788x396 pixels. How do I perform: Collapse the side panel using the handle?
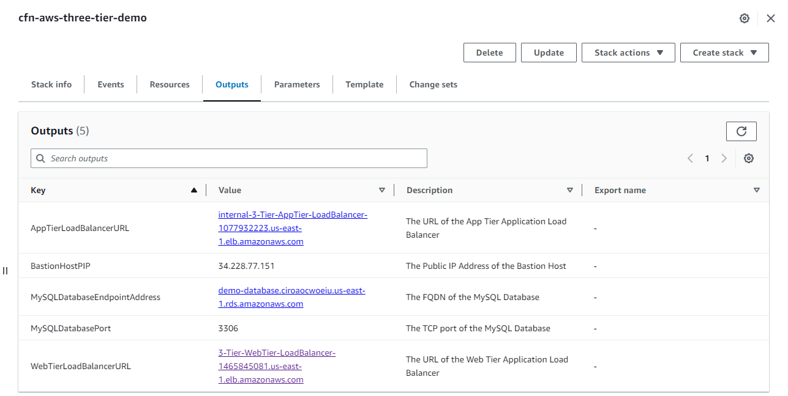pyautogui.click(x=5, y=270)
